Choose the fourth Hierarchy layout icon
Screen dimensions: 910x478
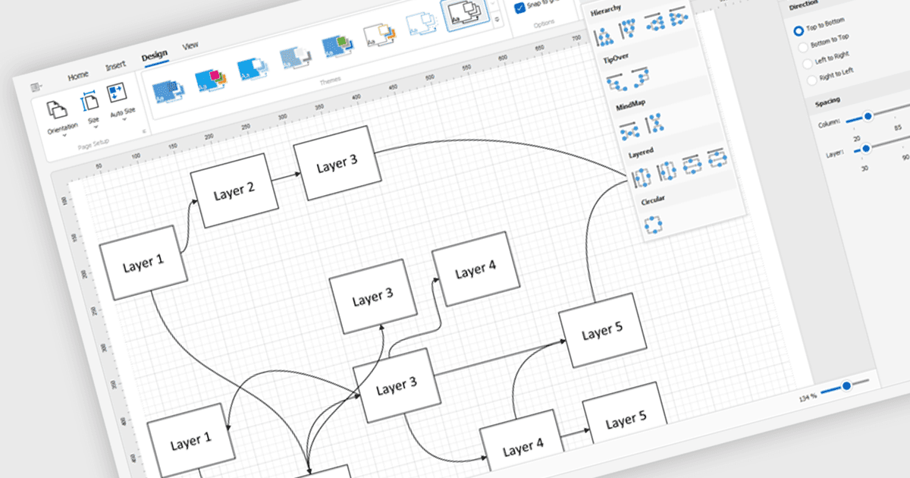(677, 16)
